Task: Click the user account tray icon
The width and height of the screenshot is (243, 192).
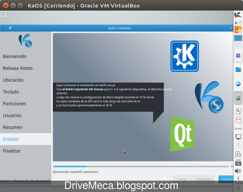Action: 238,146
